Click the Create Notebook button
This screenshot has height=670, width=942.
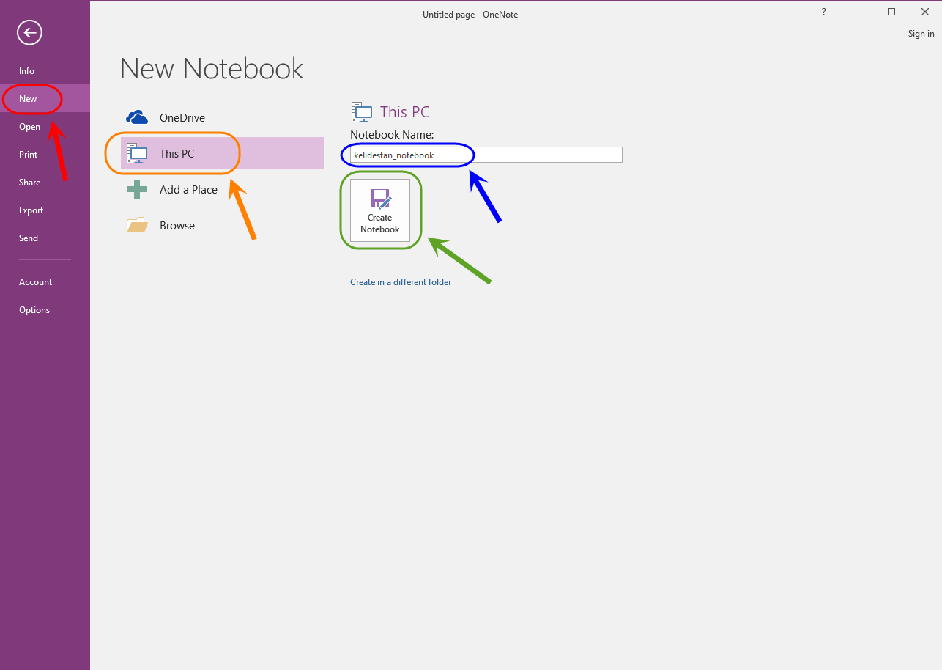click(x=380, y=210)
